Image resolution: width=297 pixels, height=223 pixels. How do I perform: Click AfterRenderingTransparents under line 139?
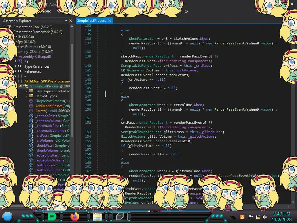(x=184, y=61)
